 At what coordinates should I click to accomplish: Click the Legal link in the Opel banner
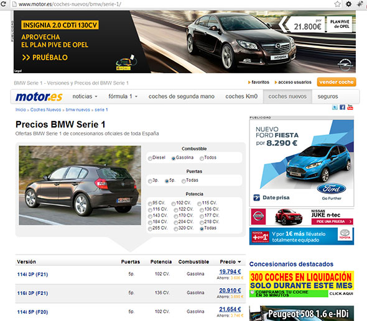pos(18,71)
